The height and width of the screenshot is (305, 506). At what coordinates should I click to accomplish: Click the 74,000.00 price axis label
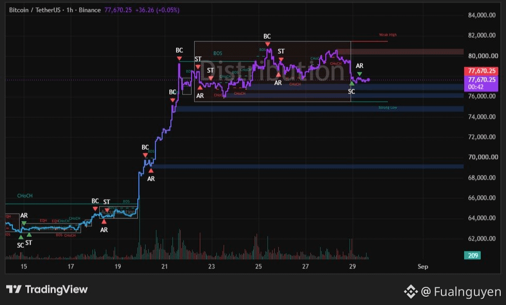[481, 117]
